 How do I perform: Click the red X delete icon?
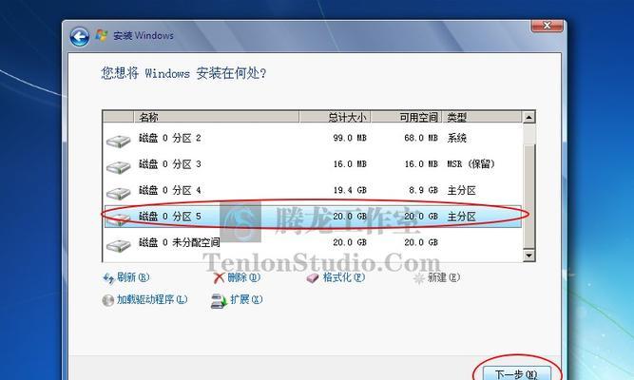point(219,277)
